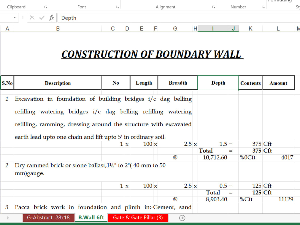The width and height of the screenshot is (300, 225).
Task: Select the Length header cell
Action: 144,83
